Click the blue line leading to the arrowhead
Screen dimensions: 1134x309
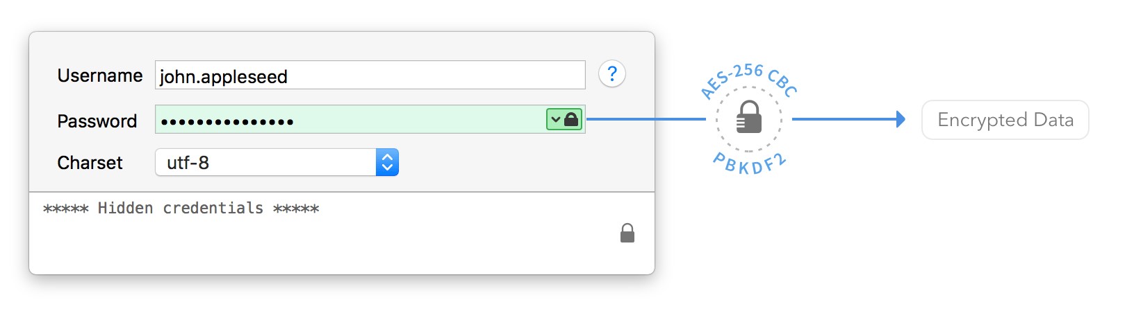(x=844, y=119)
